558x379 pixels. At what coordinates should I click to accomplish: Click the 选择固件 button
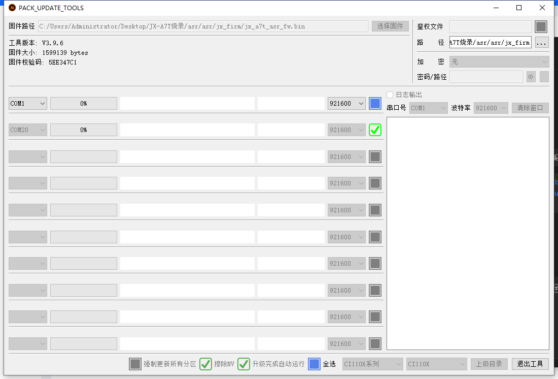pyautogui.click(x=390, y=26)
